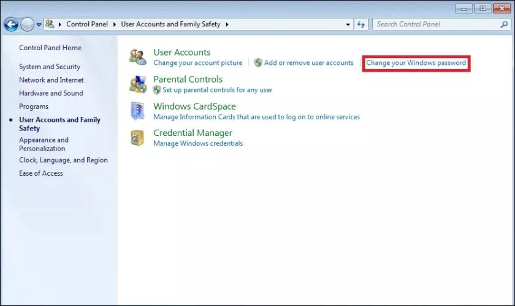Open the Windows CardSpace heading
This screenshot has width=515, height=306.
click(194, 106)
